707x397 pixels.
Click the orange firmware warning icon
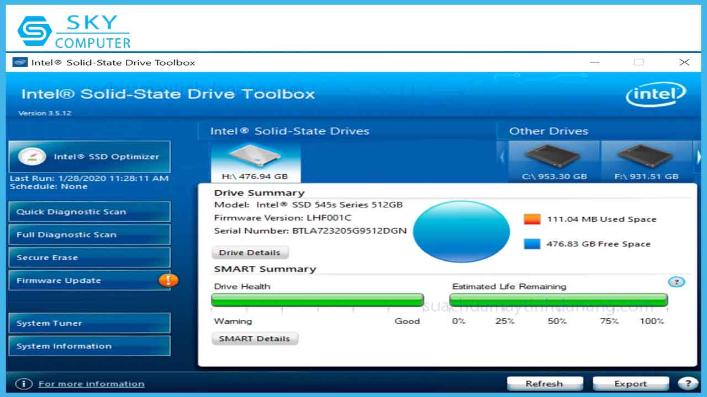point(168,280)
